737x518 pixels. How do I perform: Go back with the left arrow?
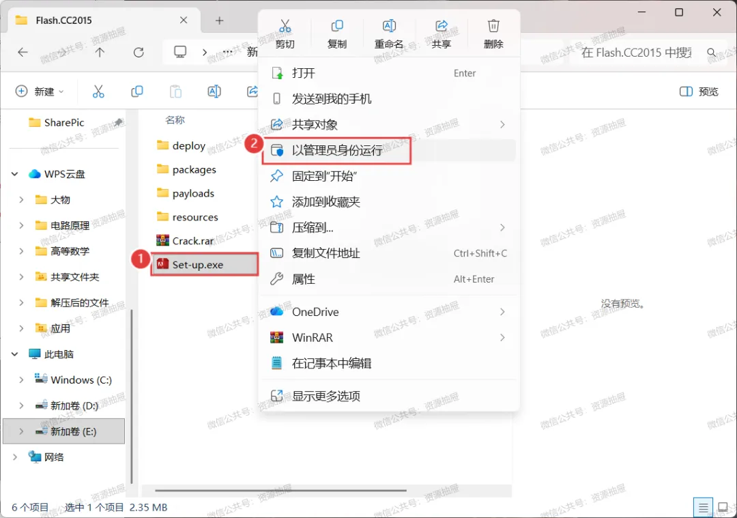23,52
